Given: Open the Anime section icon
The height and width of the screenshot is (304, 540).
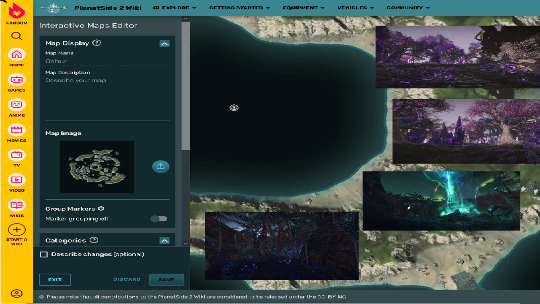Looking at the screenshot, I should pos(16,108).
